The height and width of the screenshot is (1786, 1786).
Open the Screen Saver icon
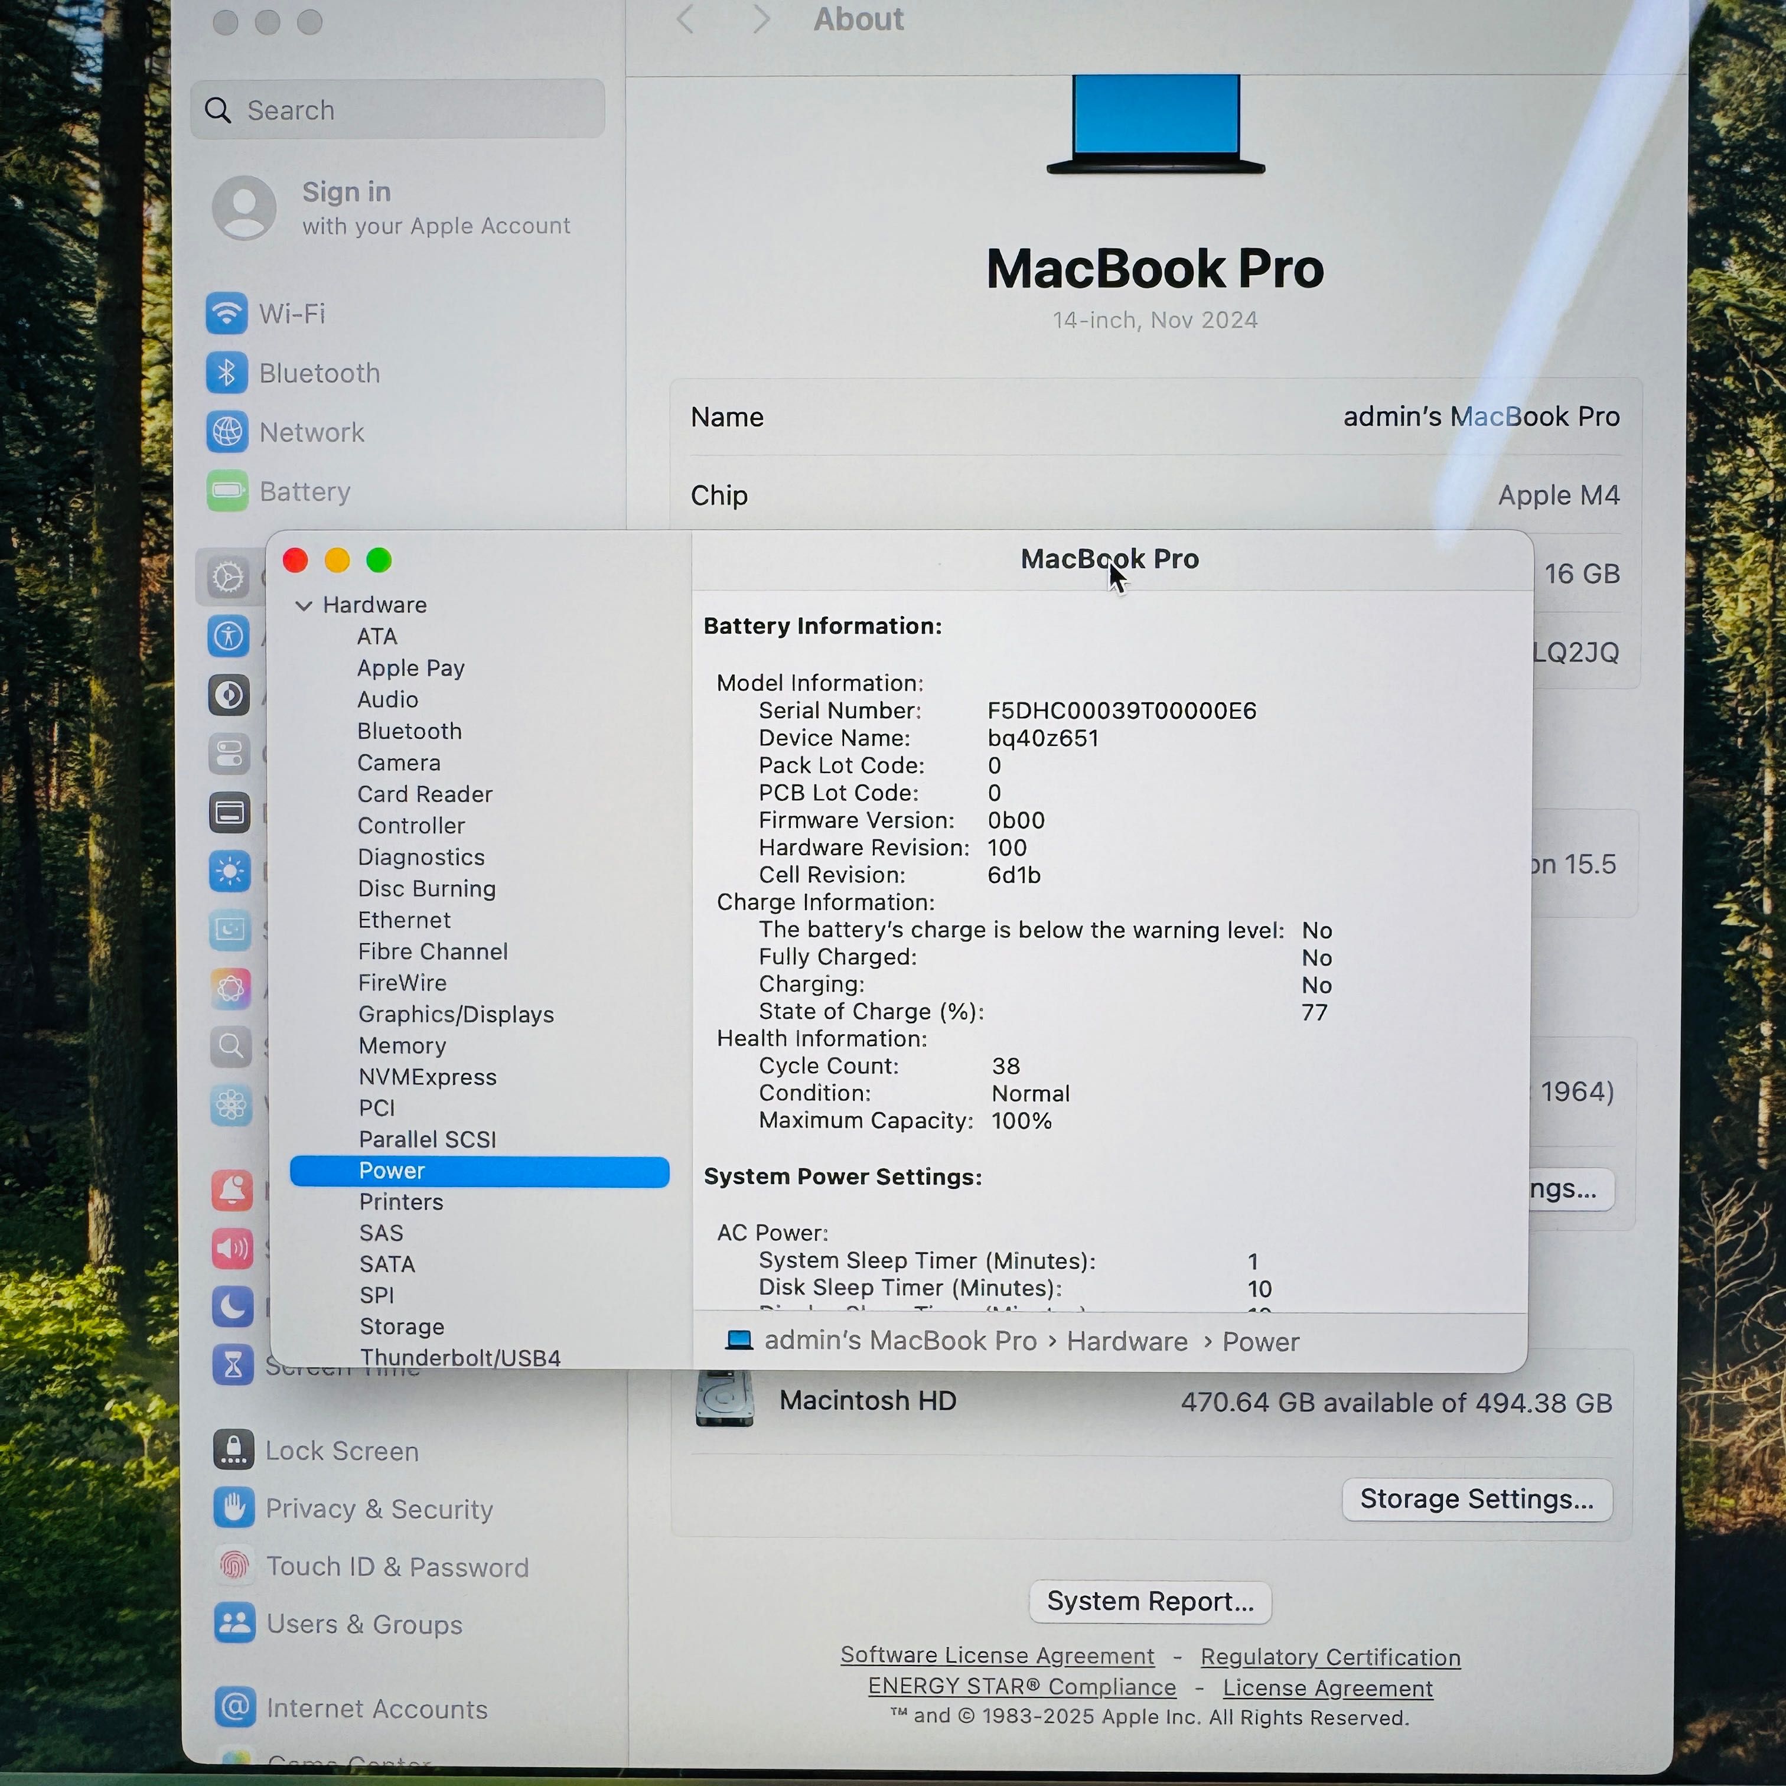230,929
